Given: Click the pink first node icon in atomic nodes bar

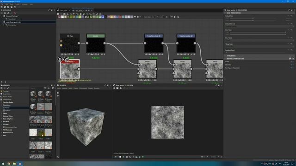Looking at the screenshot, I should pos(60,17).
